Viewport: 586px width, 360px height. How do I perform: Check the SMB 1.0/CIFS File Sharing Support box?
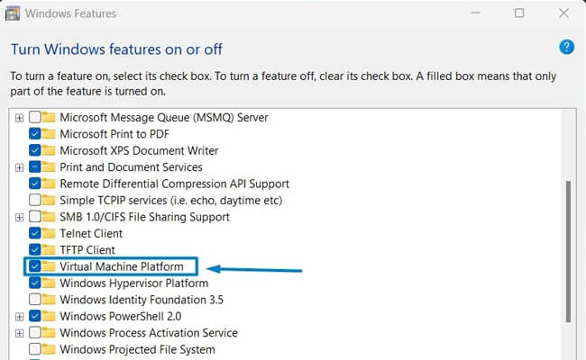(x=35, y=216)
